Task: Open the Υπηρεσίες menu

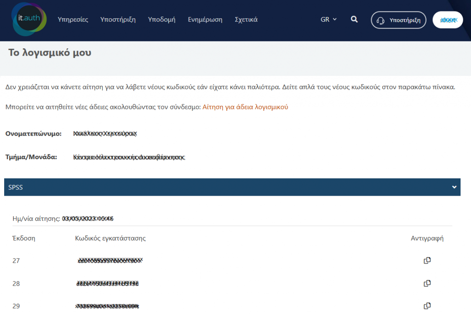Action: pyautogui.click(x=73, y=19)
